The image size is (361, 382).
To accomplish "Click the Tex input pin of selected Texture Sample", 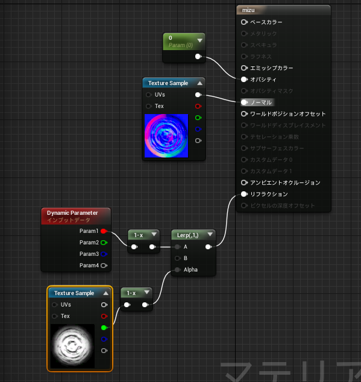I will tap(54, 316).
